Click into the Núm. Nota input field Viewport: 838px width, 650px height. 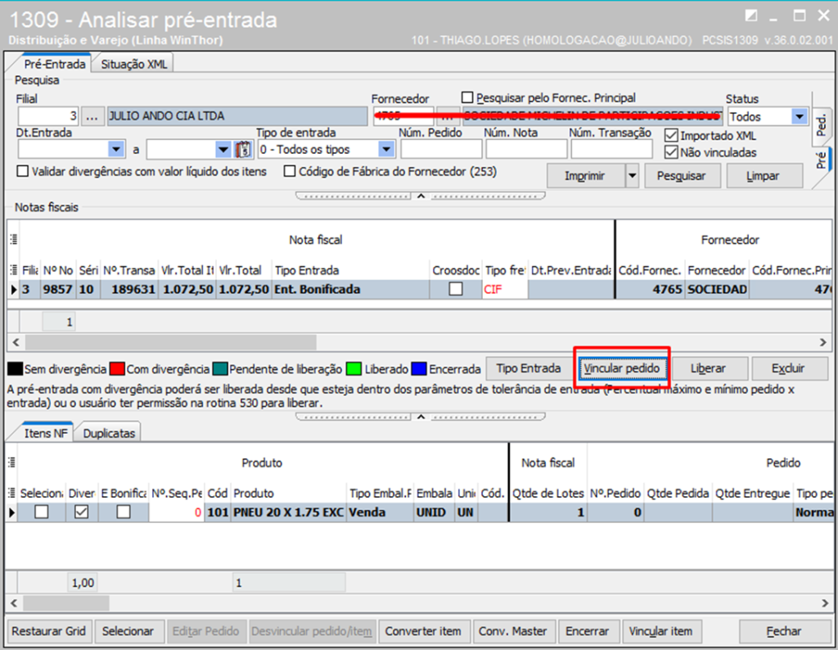click(x=525, y=150)
